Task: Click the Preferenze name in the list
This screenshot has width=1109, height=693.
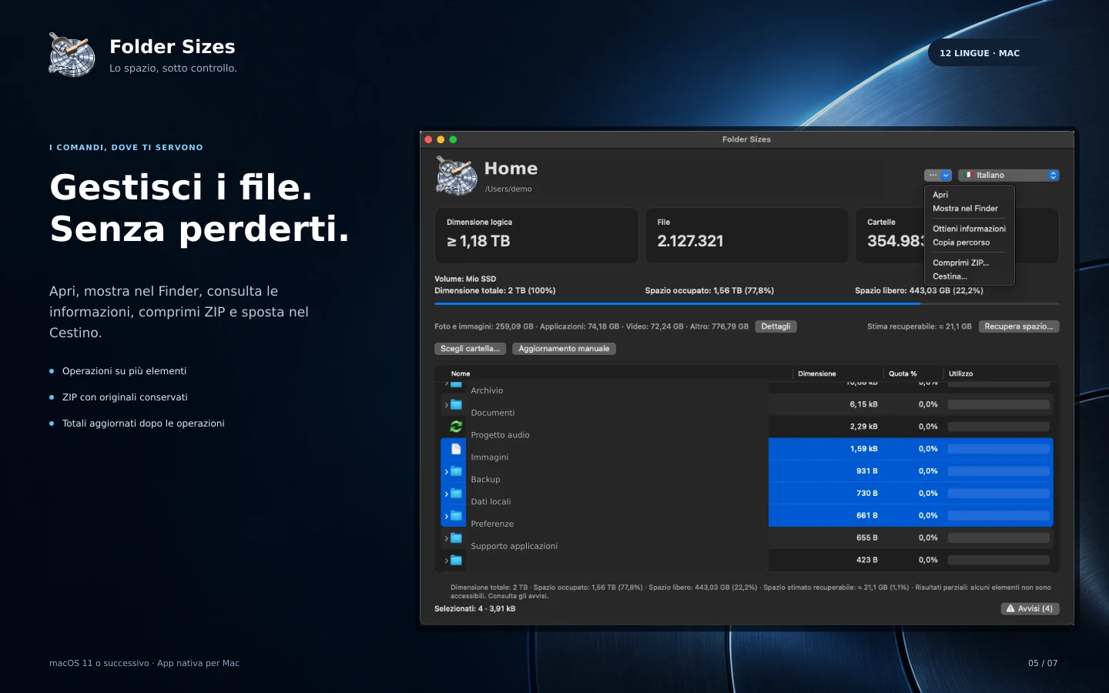Action: [492, 524]
